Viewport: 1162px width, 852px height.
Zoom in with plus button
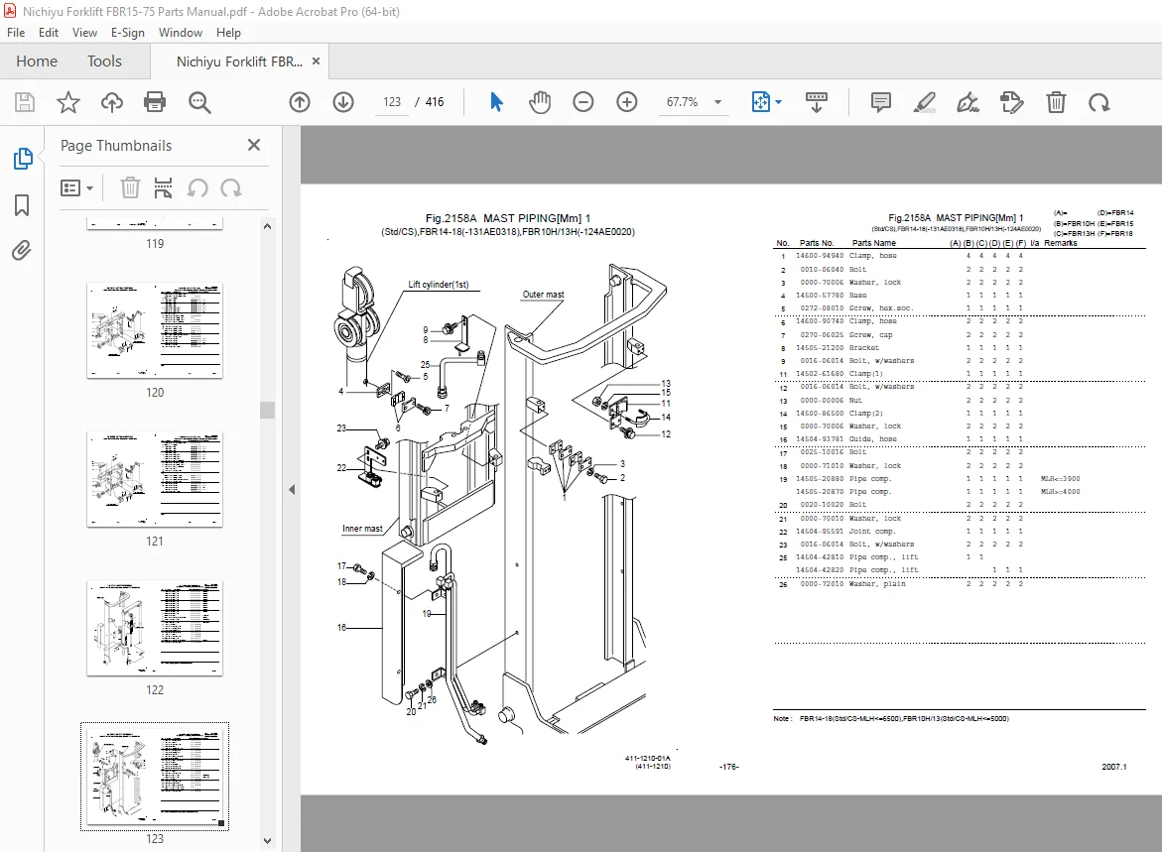[x=627, y=102]
